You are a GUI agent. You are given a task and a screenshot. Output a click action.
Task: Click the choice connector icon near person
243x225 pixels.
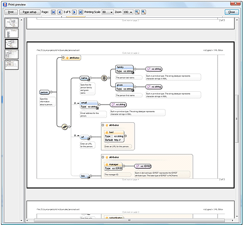(x=65, y=127)
